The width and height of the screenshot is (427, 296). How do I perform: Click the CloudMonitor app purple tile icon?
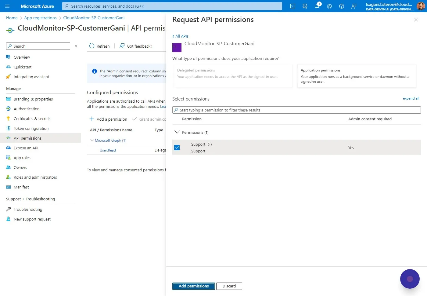click(x=177, y=48)
